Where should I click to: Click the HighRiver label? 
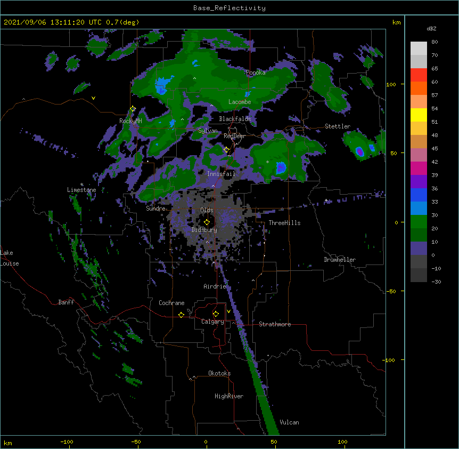[229, 396]
